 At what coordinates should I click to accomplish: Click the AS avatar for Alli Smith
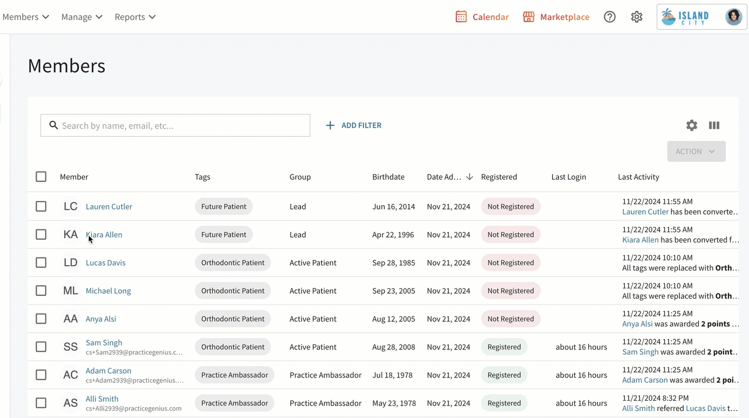point(71,403)
